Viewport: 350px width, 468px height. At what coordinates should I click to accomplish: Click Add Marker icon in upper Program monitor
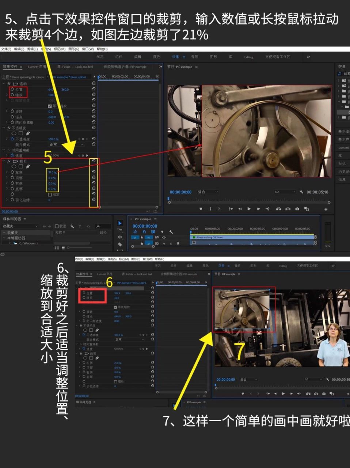[201, 209]
